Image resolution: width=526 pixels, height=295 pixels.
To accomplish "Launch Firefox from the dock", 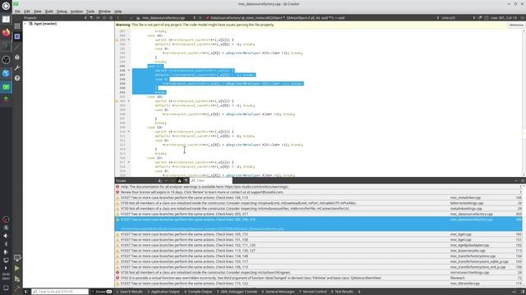I will click(6, 33).
